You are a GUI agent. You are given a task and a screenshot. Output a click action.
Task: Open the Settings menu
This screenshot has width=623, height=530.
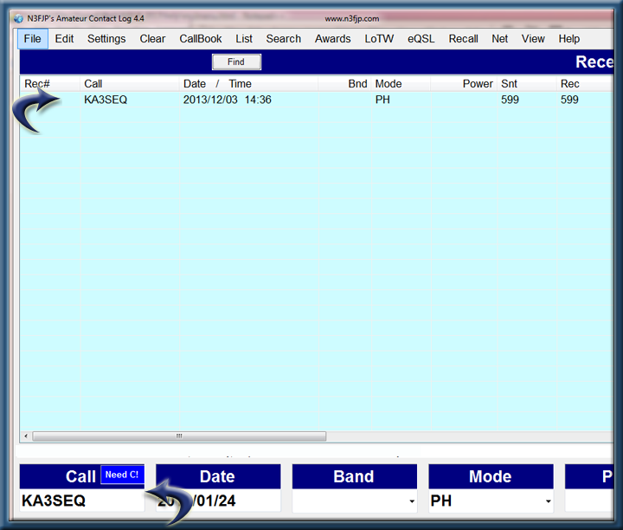(x=106, y=39)
